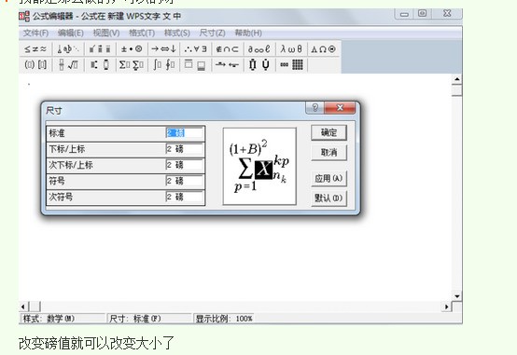Screen dimensions: 517x355
Task: Click the vertical scrollbar down arrow
Action: 457,296
